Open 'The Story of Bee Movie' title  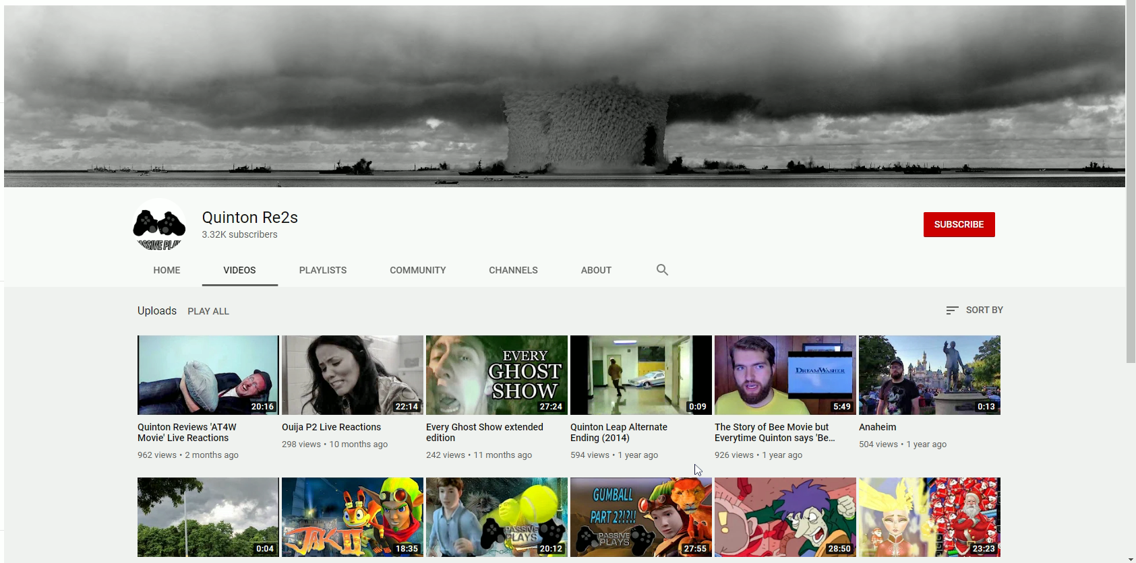[775, 432]
